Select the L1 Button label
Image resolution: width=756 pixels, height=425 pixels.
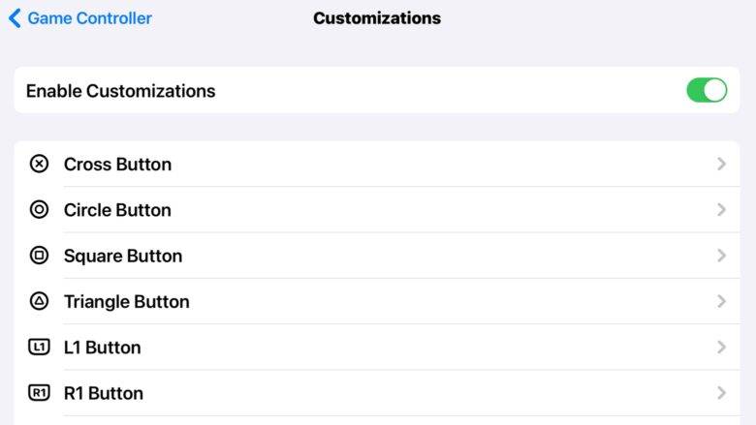point(102,348)
